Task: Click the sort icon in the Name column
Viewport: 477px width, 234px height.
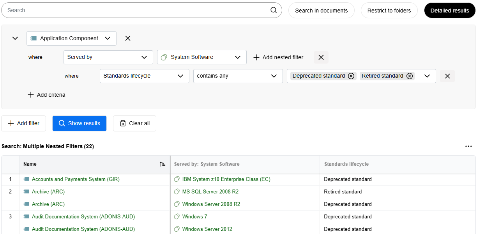Action: [x=163, y=164]
